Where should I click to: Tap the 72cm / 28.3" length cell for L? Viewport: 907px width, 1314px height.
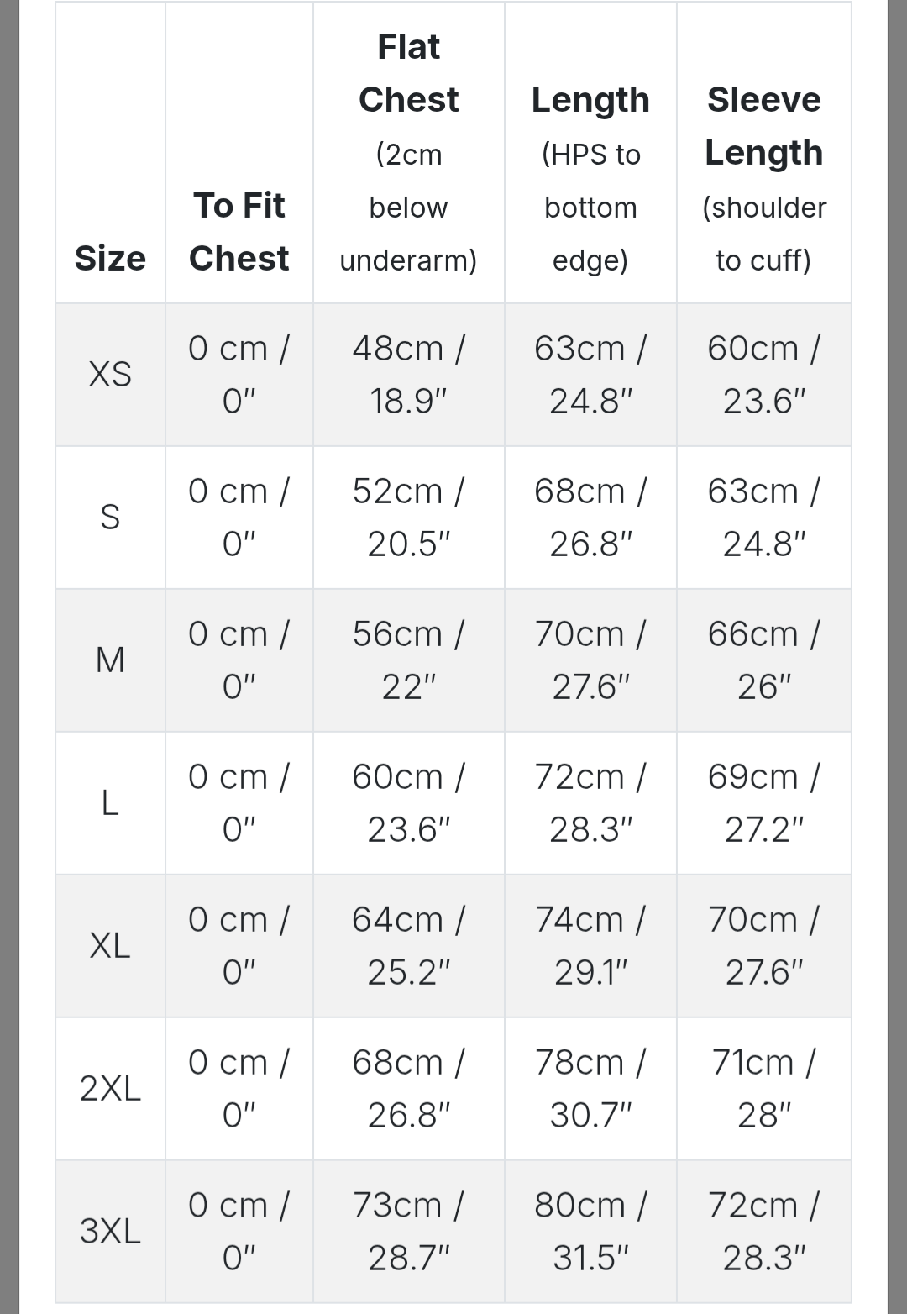(590, 803)
